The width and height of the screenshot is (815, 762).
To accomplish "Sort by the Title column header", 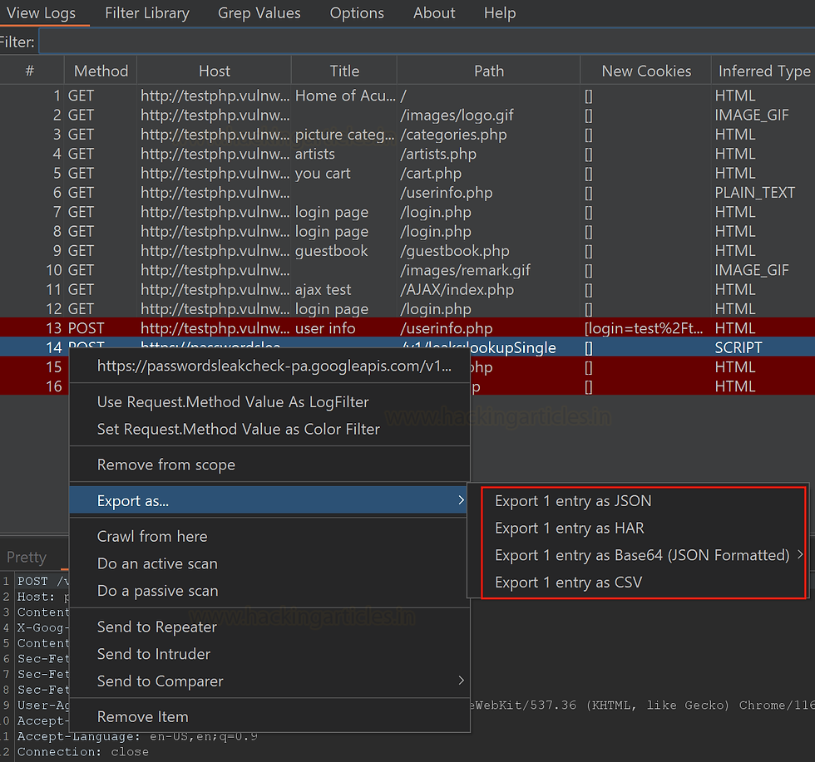I will pyautogui.click(x=344, y=71).
